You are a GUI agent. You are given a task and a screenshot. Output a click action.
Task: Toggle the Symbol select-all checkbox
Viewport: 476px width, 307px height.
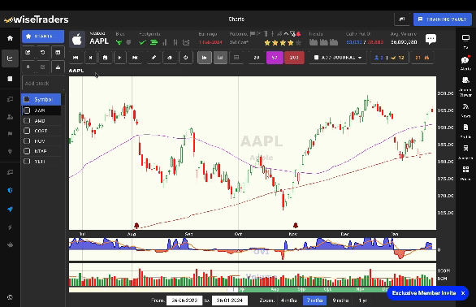tap(27, 99)
